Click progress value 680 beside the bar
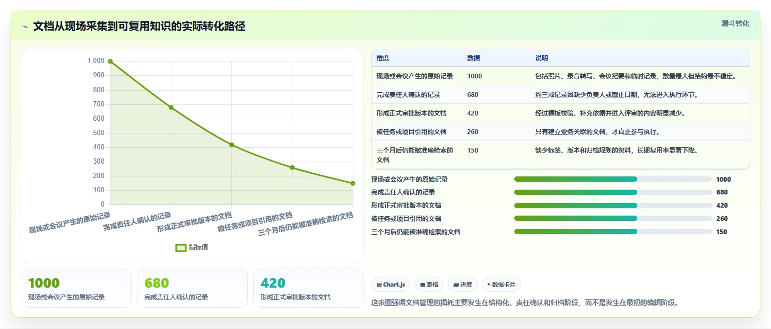Viewport: 771px width, 329px height. [x=722, y=192]
